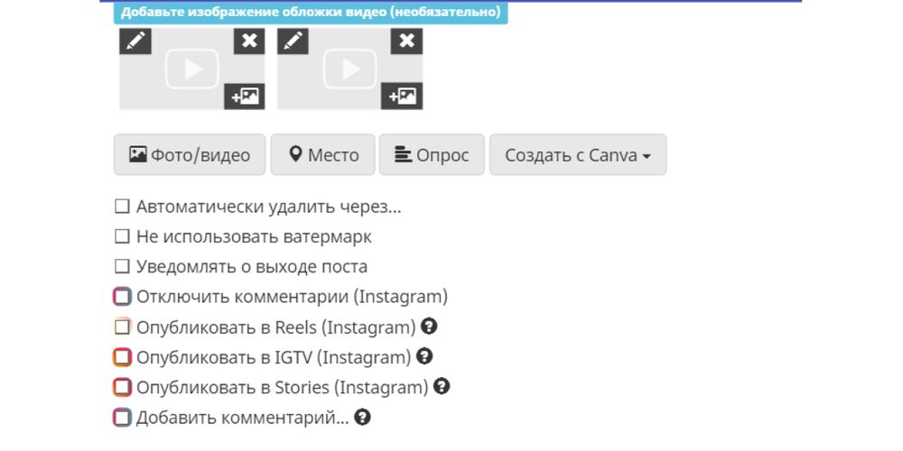
Task: Toggle Уведомлять о выходе поста checkbox
Action: point(123,267)
